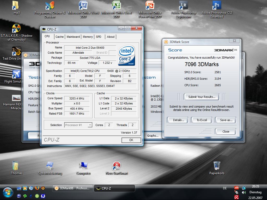Open the Memory tab in CPU-Z

88,37
